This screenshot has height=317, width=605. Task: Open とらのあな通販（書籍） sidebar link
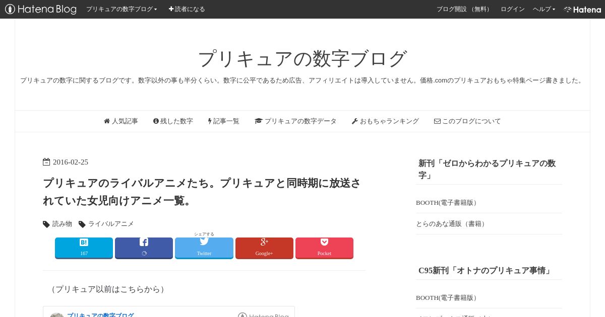451,224
